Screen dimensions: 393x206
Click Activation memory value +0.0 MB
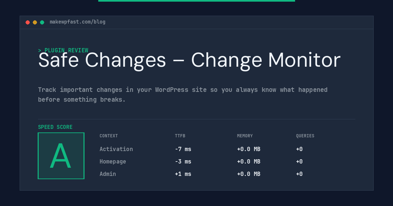249,149
